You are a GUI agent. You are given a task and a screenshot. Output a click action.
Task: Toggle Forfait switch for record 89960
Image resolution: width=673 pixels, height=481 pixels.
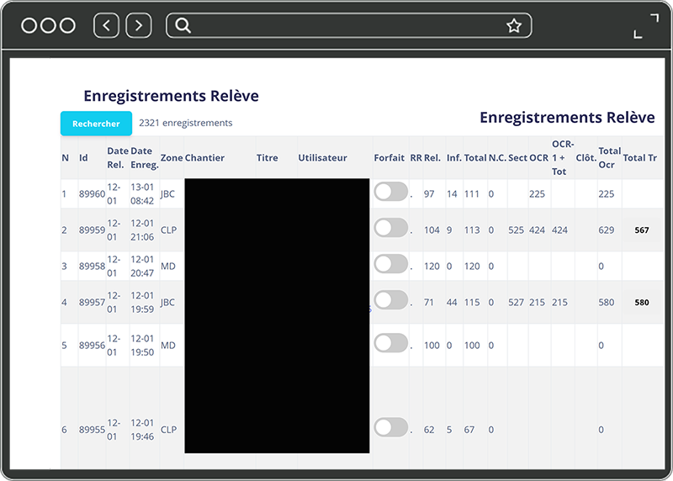pos(390,192)
